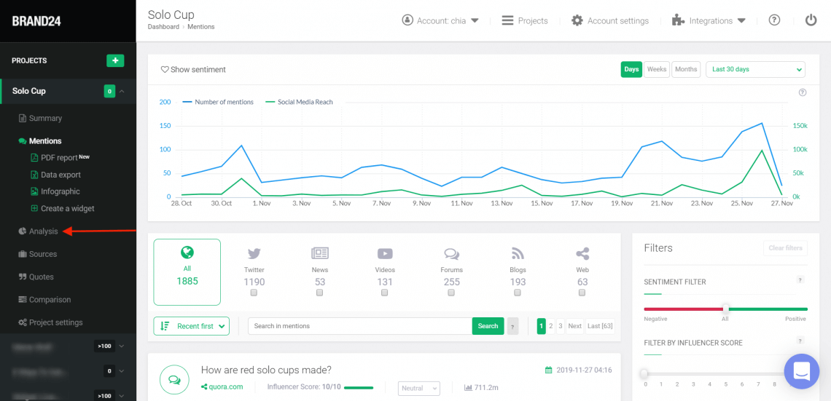
Task: Open Quotes in the sidebar
Action: coord(36,277)
